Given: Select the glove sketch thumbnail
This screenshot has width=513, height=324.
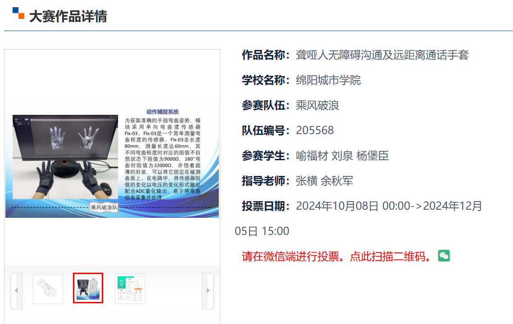Looking at the screenshot, I should (48, 288).
